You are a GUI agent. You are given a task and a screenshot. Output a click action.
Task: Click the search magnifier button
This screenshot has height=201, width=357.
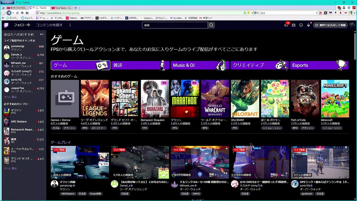pos(211,25)
